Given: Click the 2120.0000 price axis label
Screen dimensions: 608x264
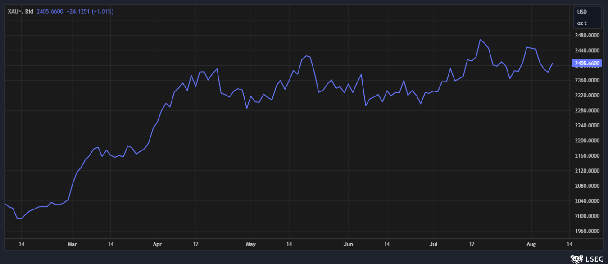Looking at the screenshot, I should (x=587, y=171).
